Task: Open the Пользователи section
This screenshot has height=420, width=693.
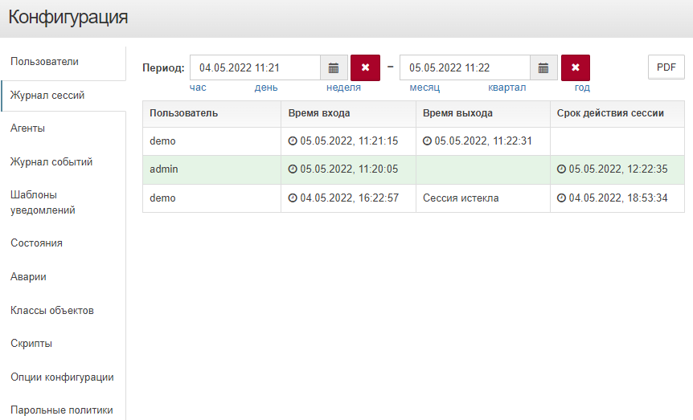Action: 45,61
